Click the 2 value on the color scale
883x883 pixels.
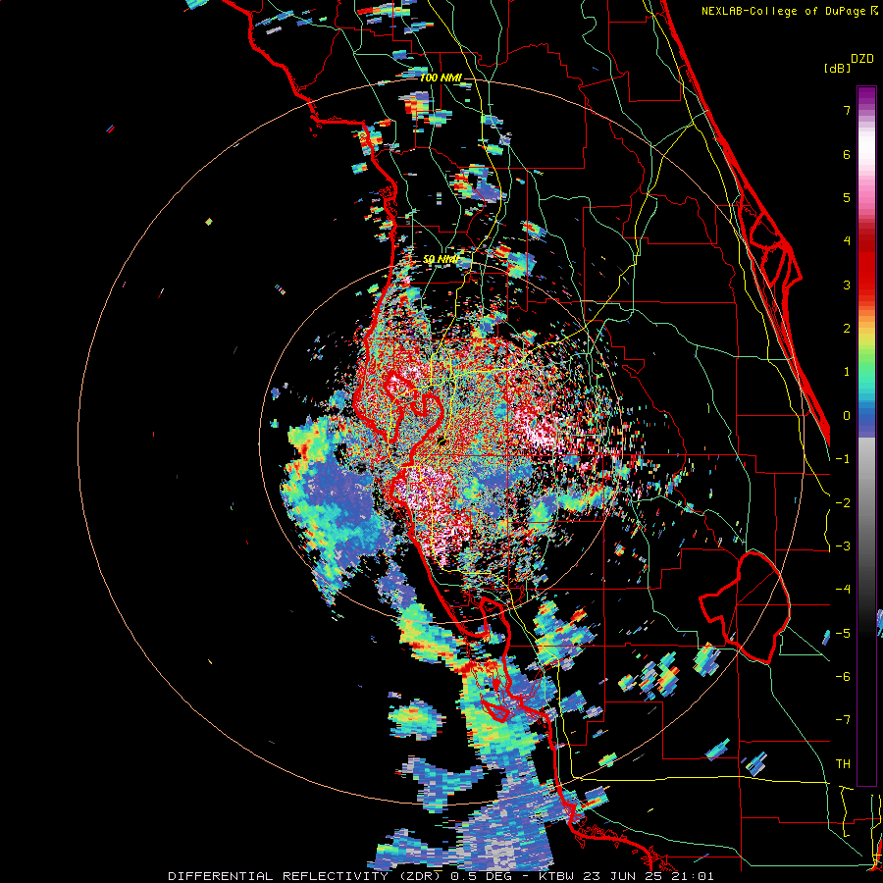[x=847, y=329]
